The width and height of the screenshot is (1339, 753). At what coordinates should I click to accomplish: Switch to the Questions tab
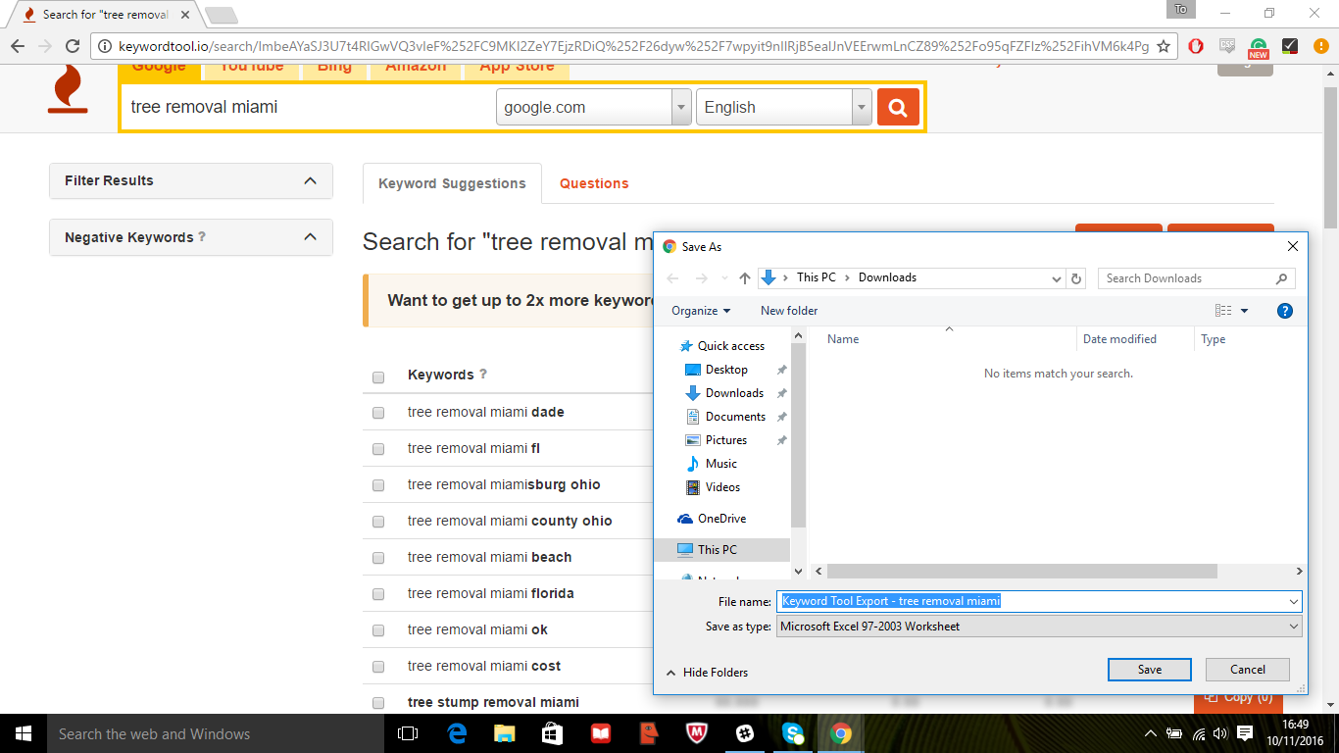pyautogui.click(x=594, y=183)
